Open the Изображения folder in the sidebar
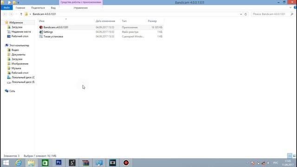 [19, 64]
